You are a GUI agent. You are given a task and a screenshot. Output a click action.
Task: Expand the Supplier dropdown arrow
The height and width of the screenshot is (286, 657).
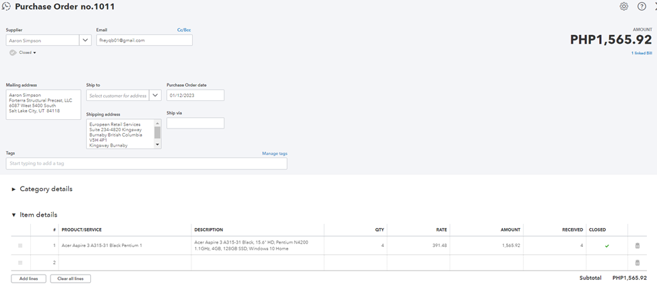pyautogui.click(x=86, y=40)
